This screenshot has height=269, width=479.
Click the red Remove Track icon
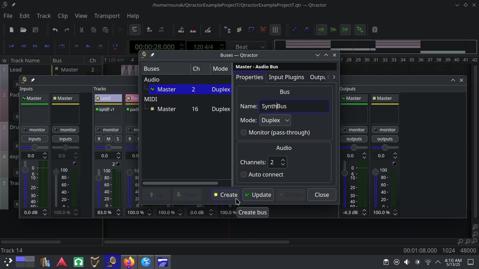(193, 30)
